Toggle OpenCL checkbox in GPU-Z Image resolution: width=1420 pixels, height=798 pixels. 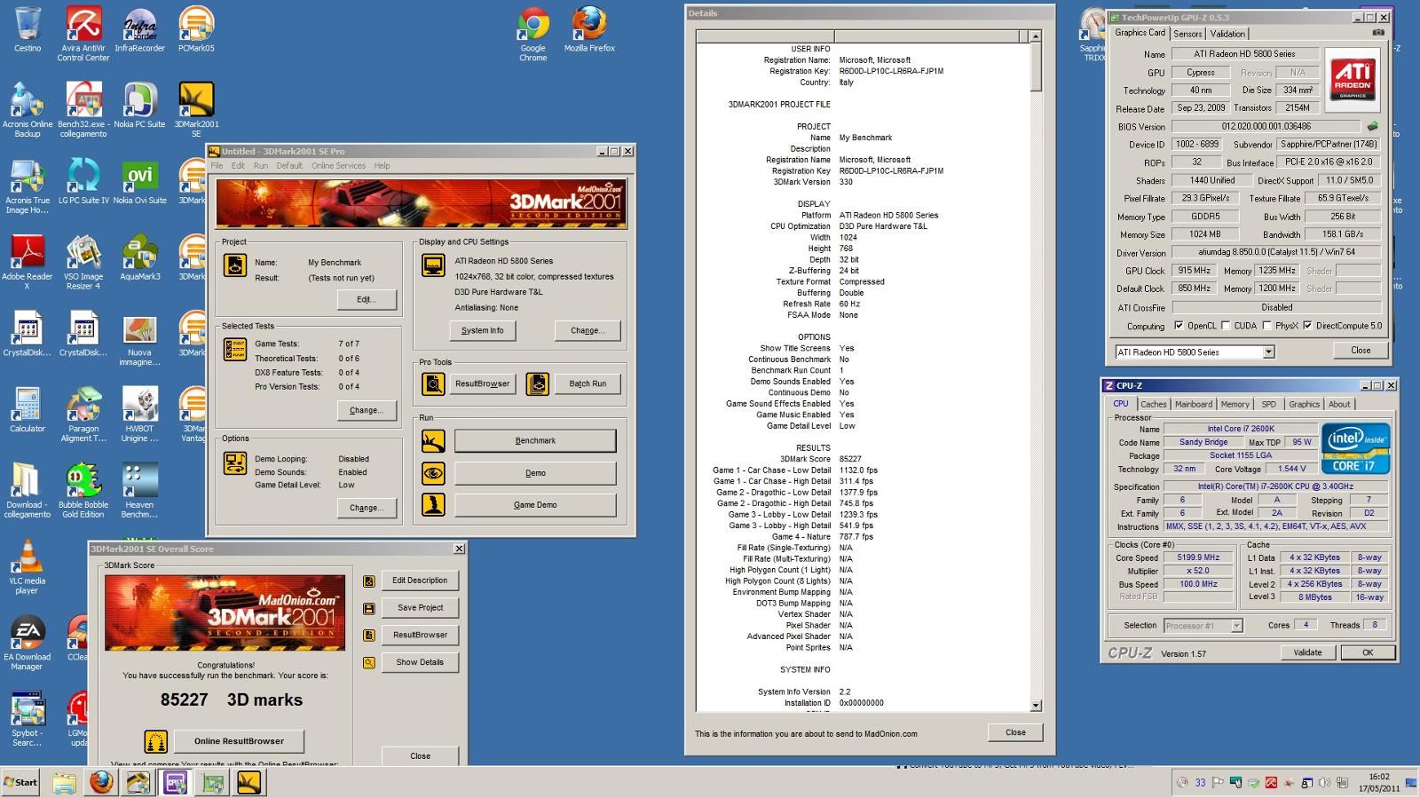(x=1179, y=326)
